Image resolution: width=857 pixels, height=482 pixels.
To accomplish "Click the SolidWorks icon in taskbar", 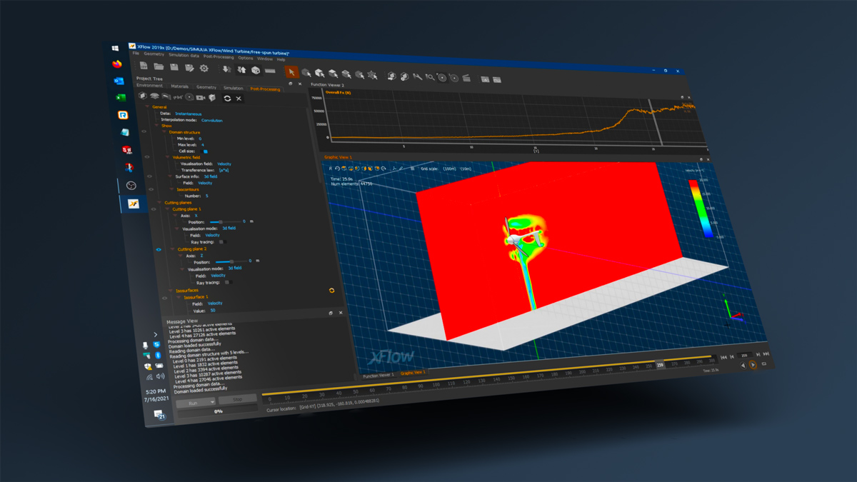I will click(127, 149).
